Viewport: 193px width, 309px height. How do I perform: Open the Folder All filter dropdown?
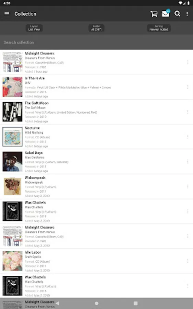click(96, 28)
